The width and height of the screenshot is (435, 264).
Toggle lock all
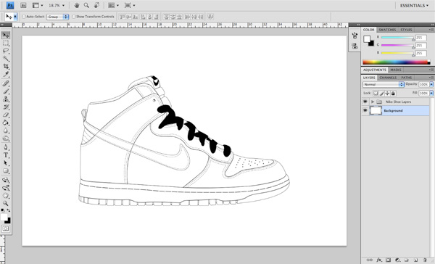point(393,94)
